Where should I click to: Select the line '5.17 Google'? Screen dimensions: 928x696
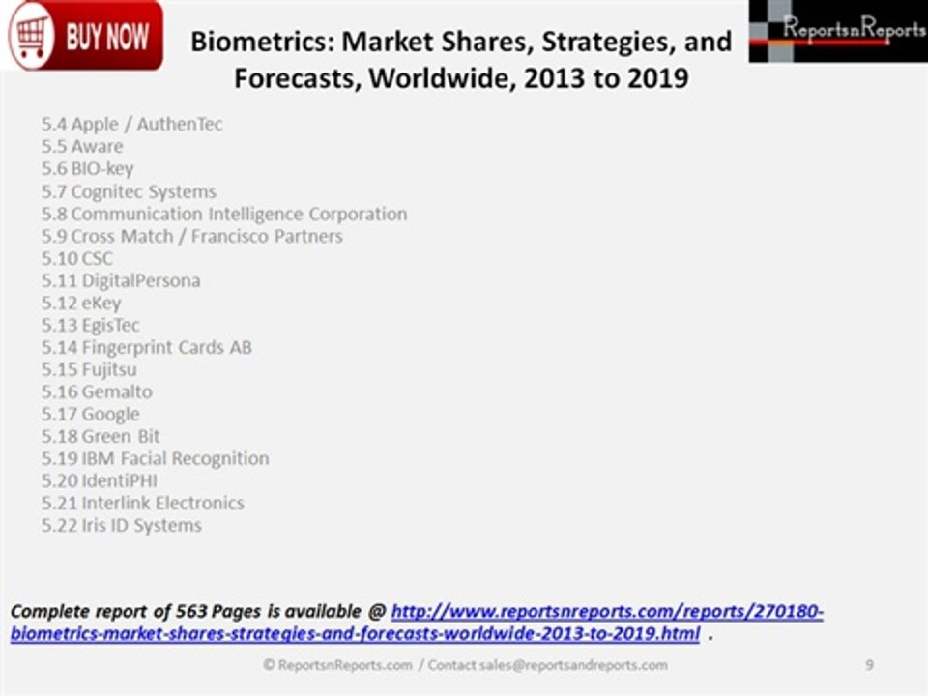click(x=91, y=415)
